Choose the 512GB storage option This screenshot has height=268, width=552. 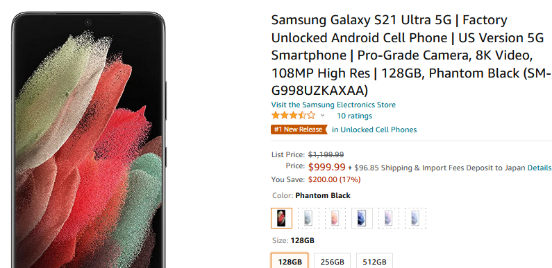point(374,261)
